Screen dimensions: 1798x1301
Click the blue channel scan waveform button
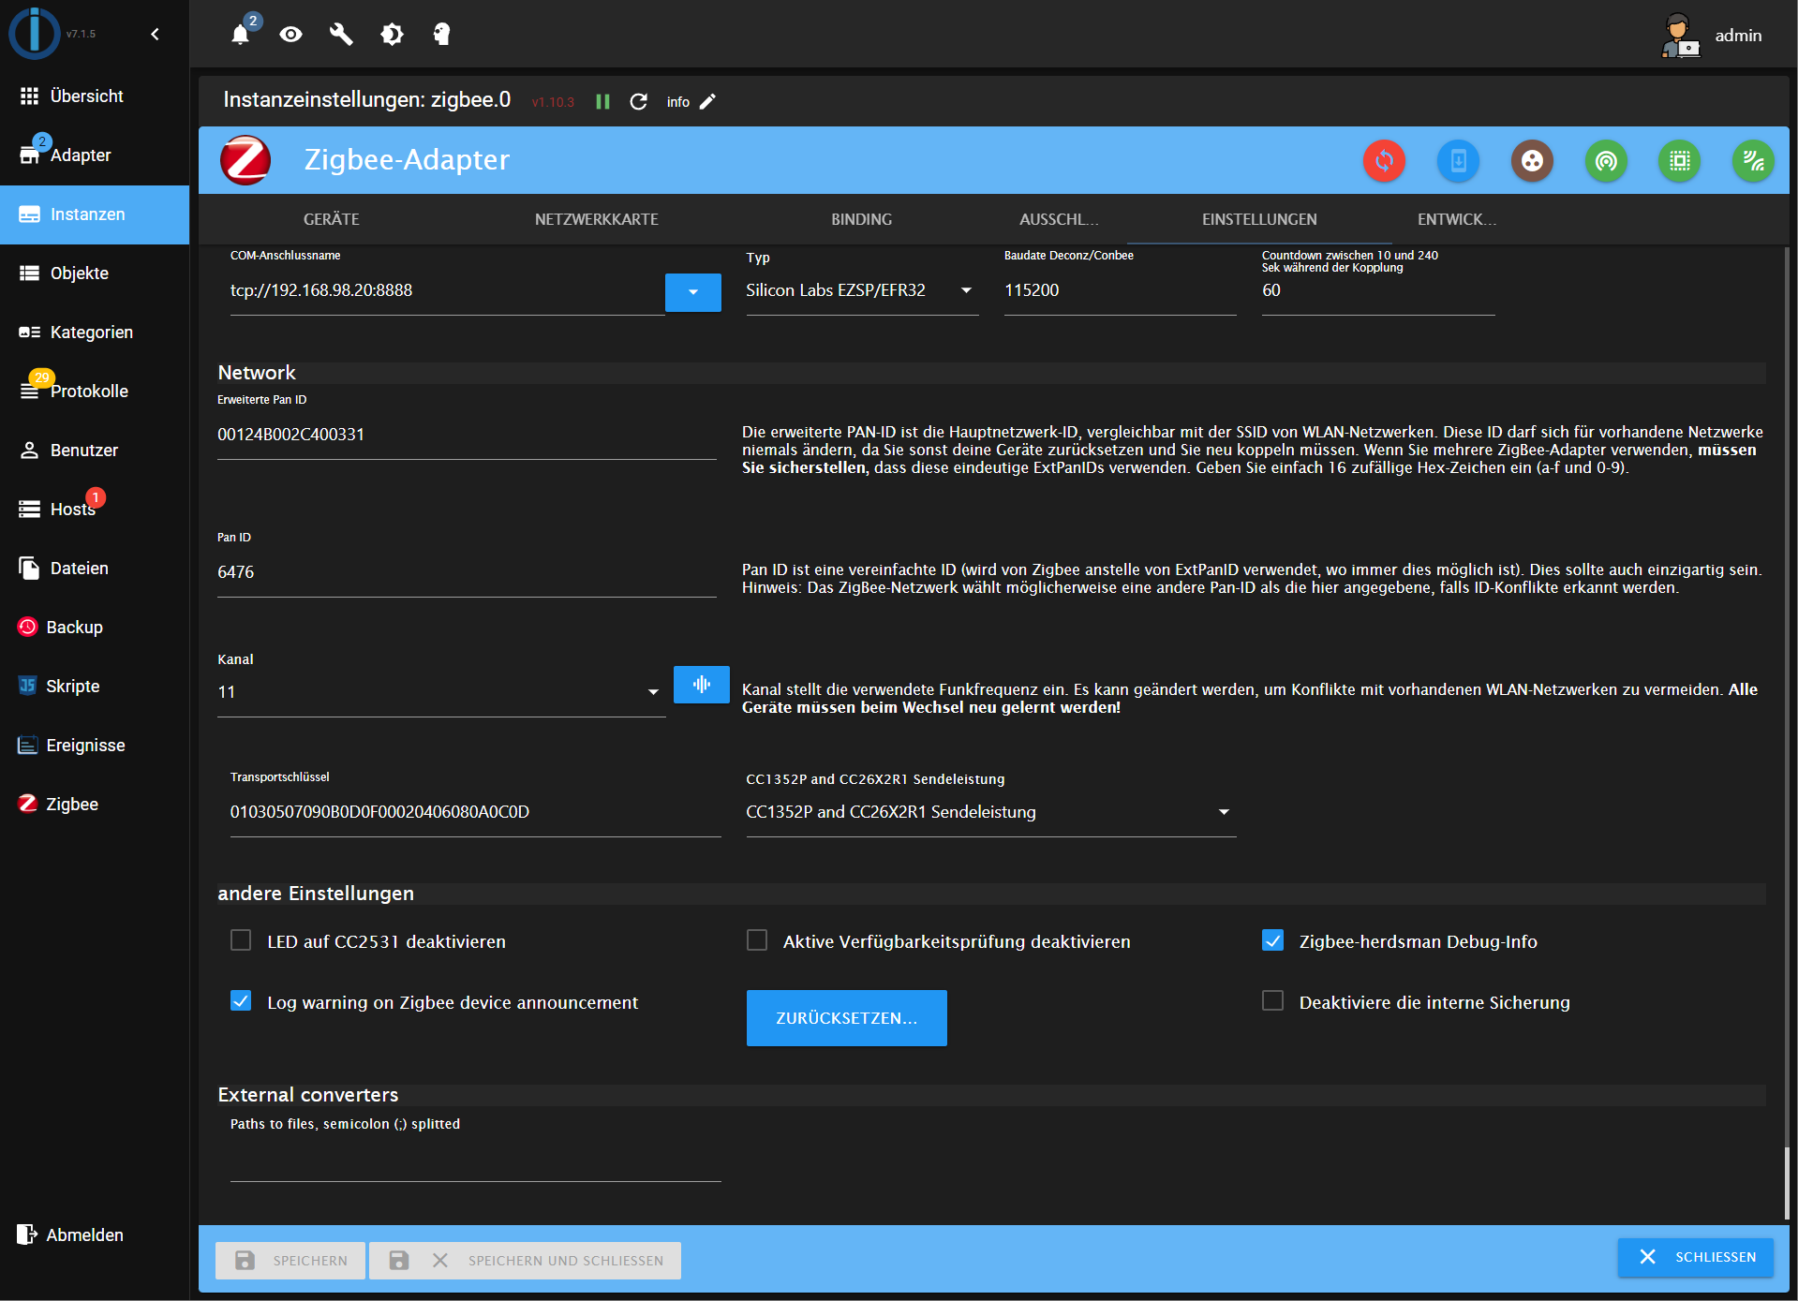pyautogui.click(x=701, y=685)
